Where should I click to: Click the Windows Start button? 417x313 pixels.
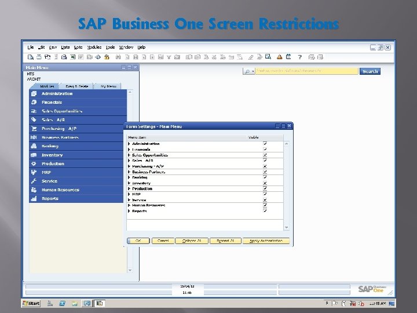pyautogui.click(x=31, y=303)
